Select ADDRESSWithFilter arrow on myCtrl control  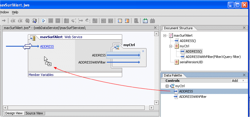coord(123,62)
